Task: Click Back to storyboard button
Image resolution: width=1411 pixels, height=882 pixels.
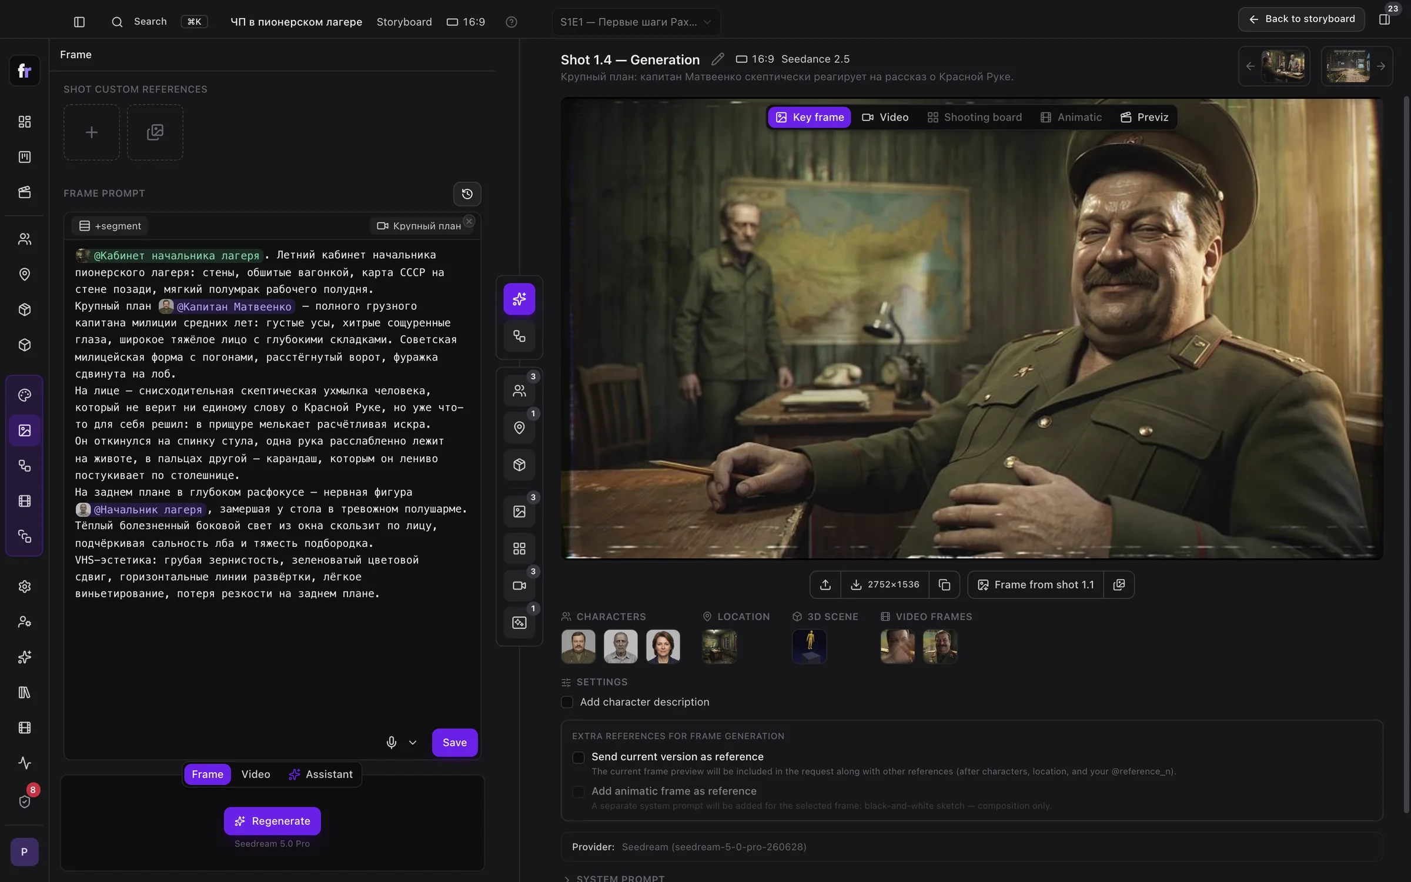Action: (x=1301, y=19)
